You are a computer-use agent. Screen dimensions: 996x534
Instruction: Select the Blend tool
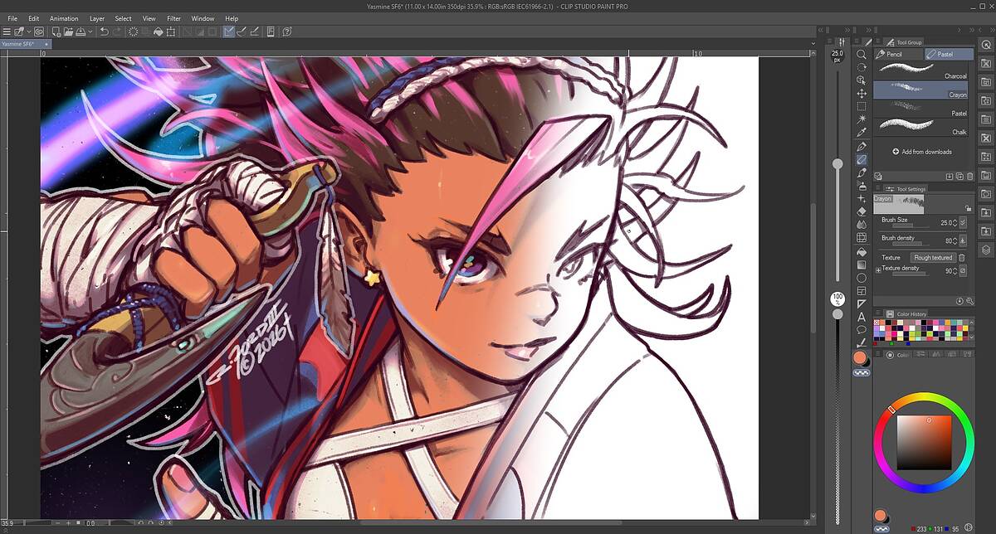tap(862, 224)
